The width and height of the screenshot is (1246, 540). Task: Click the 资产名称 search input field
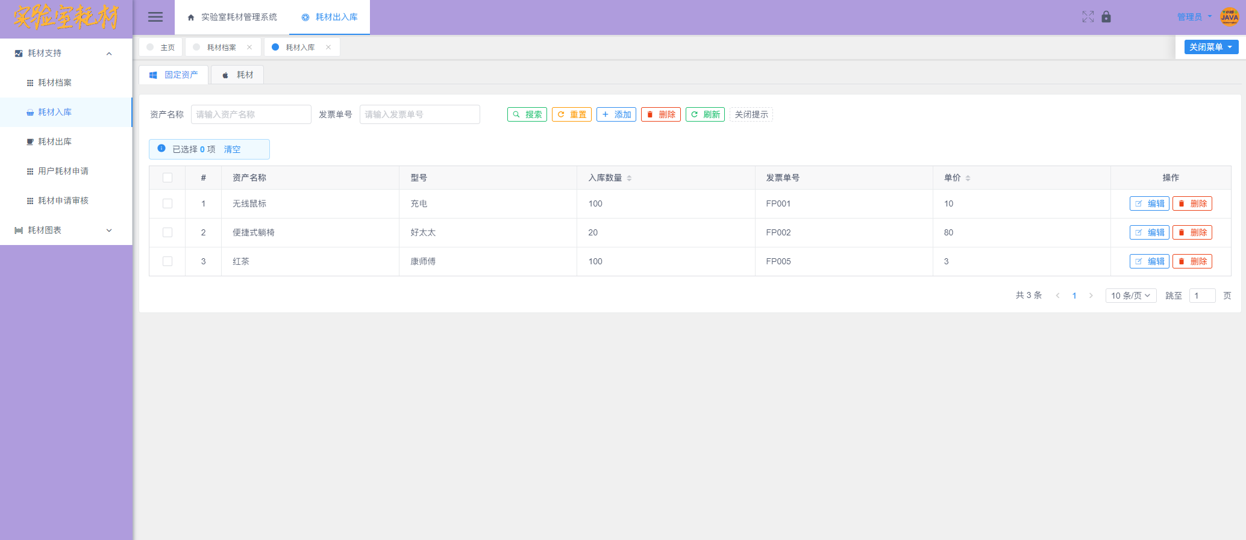pos(251,114)
